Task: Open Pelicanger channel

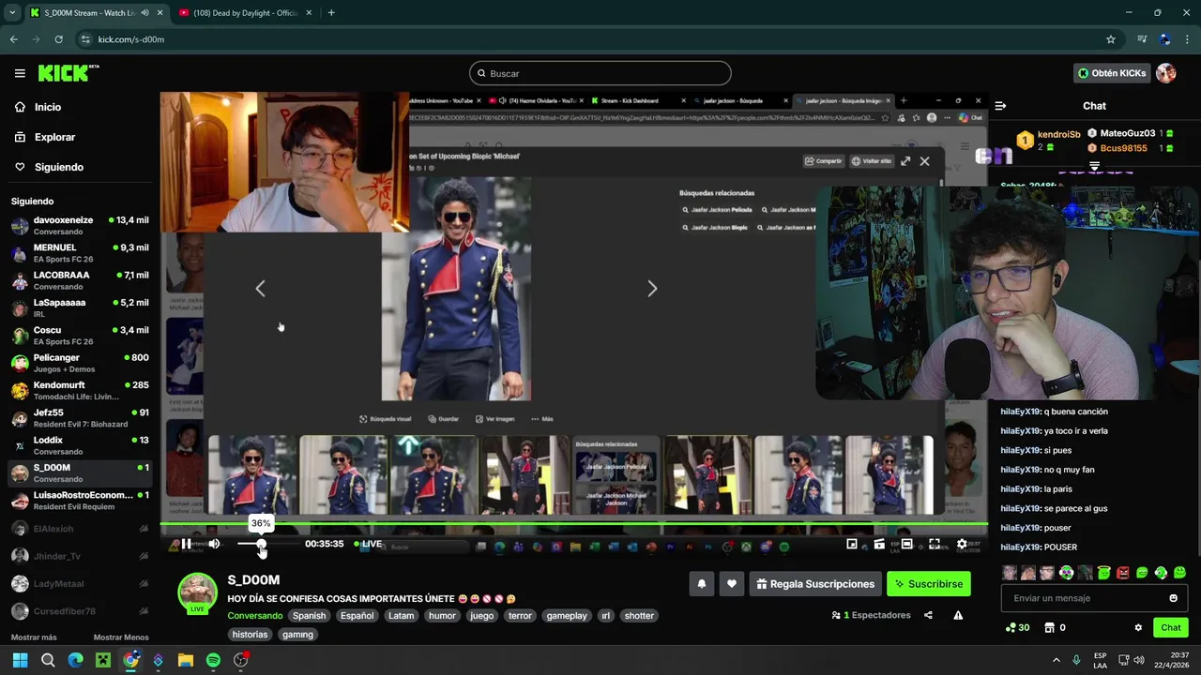Action: click(x=80, y=363)
